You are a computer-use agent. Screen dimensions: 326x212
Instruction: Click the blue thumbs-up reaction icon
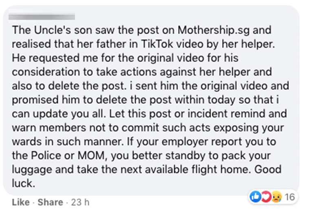[x=256, y=197]
